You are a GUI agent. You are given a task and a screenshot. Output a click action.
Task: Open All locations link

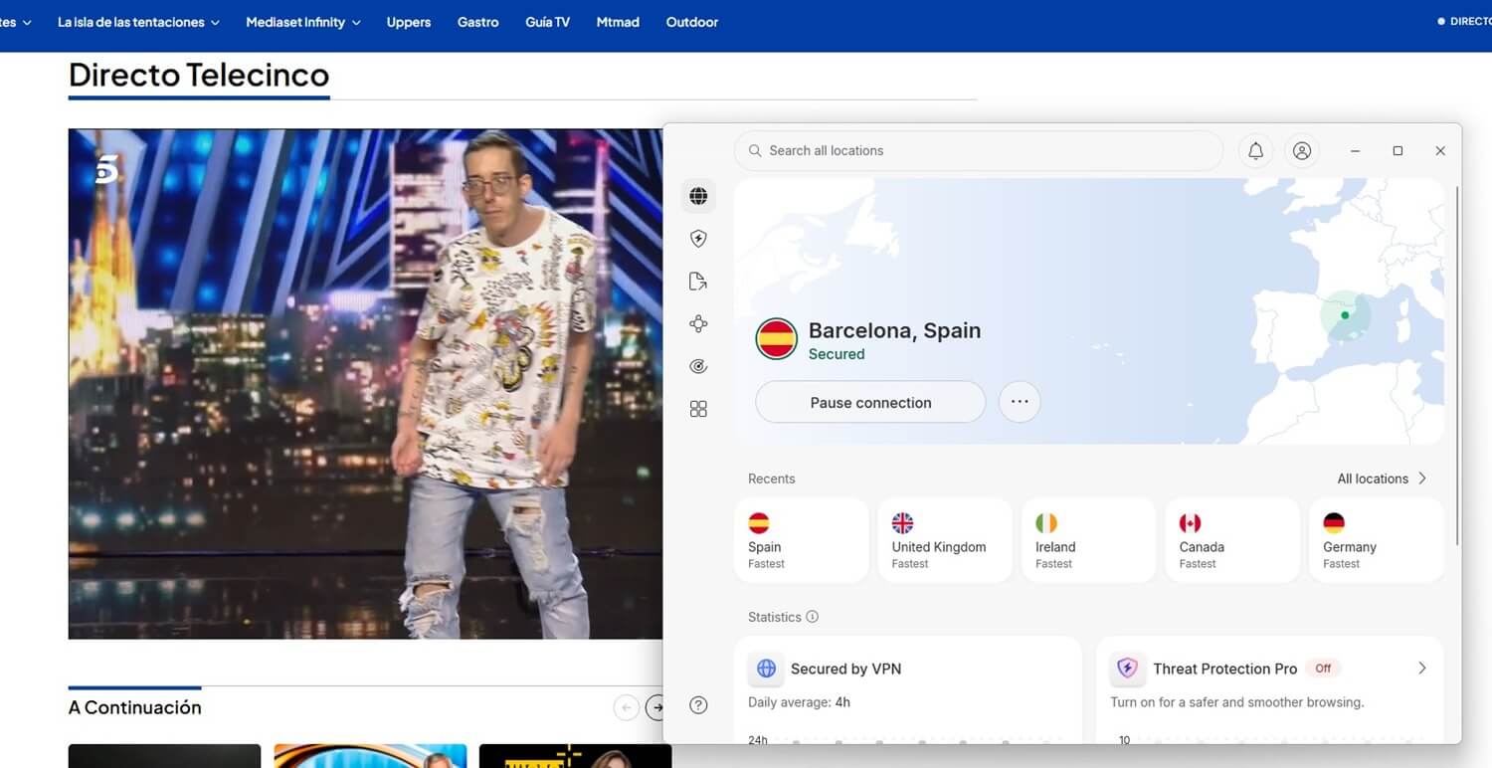tap(1382, 479)
